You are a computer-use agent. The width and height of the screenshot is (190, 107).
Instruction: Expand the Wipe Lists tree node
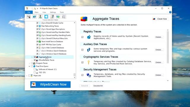[x=27, y=75]
